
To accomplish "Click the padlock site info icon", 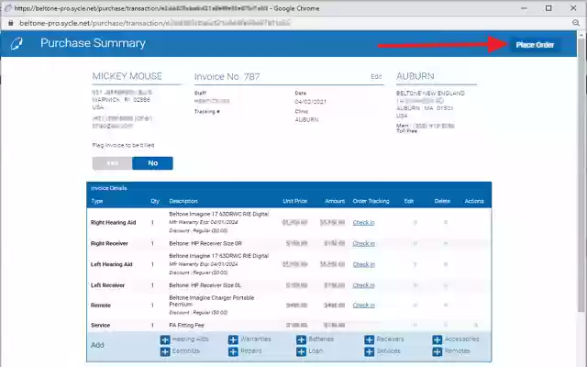I will (10, 23).
